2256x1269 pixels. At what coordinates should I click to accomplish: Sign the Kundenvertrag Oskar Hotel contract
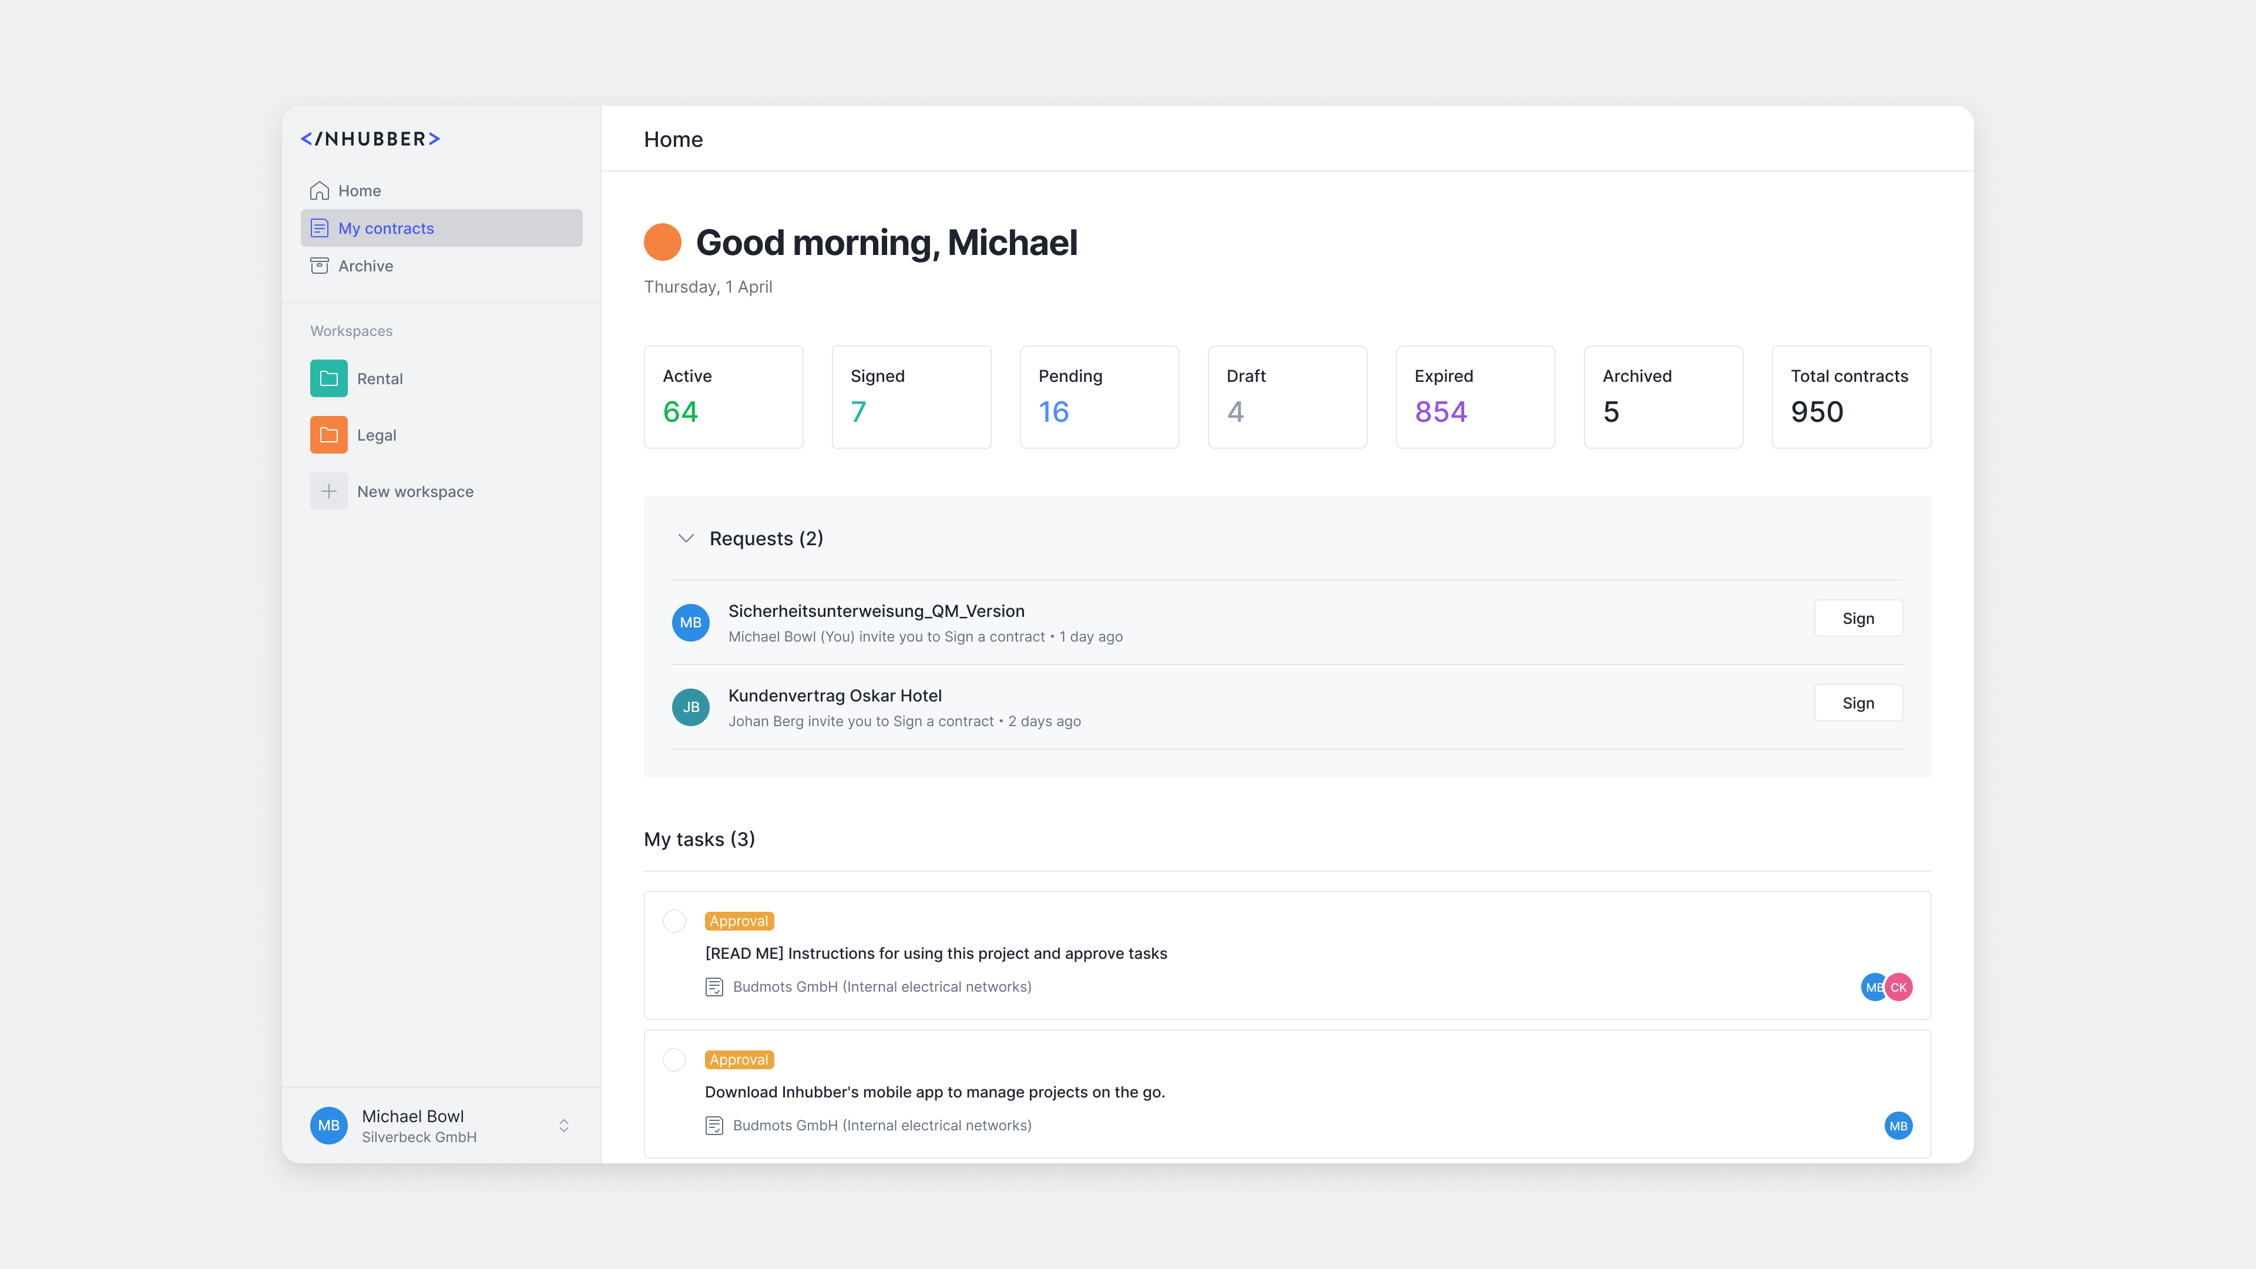(1858, 703)
